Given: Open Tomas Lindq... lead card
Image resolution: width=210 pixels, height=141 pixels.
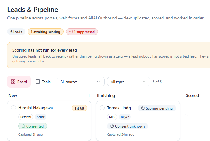Looking at the screenshot, I should pyautogui.click(x=138, y=121).
